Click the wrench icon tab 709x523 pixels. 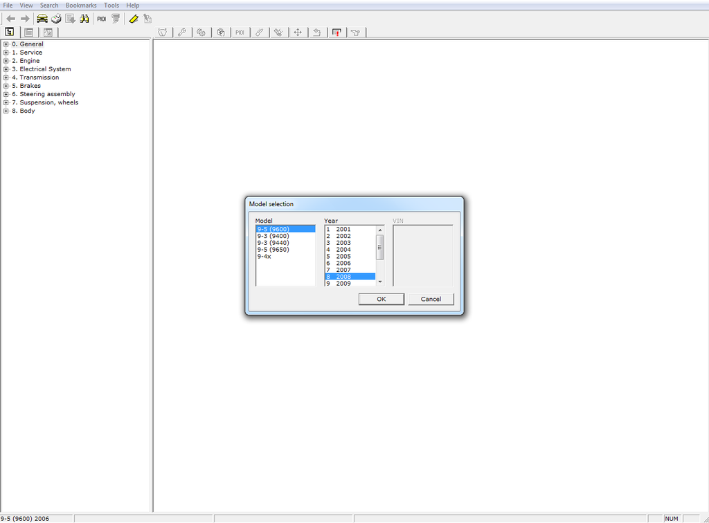(182, 32)
